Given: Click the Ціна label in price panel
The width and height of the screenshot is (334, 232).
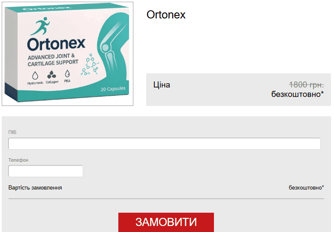Looking at the screenshot, I should (x=162, y=85).
